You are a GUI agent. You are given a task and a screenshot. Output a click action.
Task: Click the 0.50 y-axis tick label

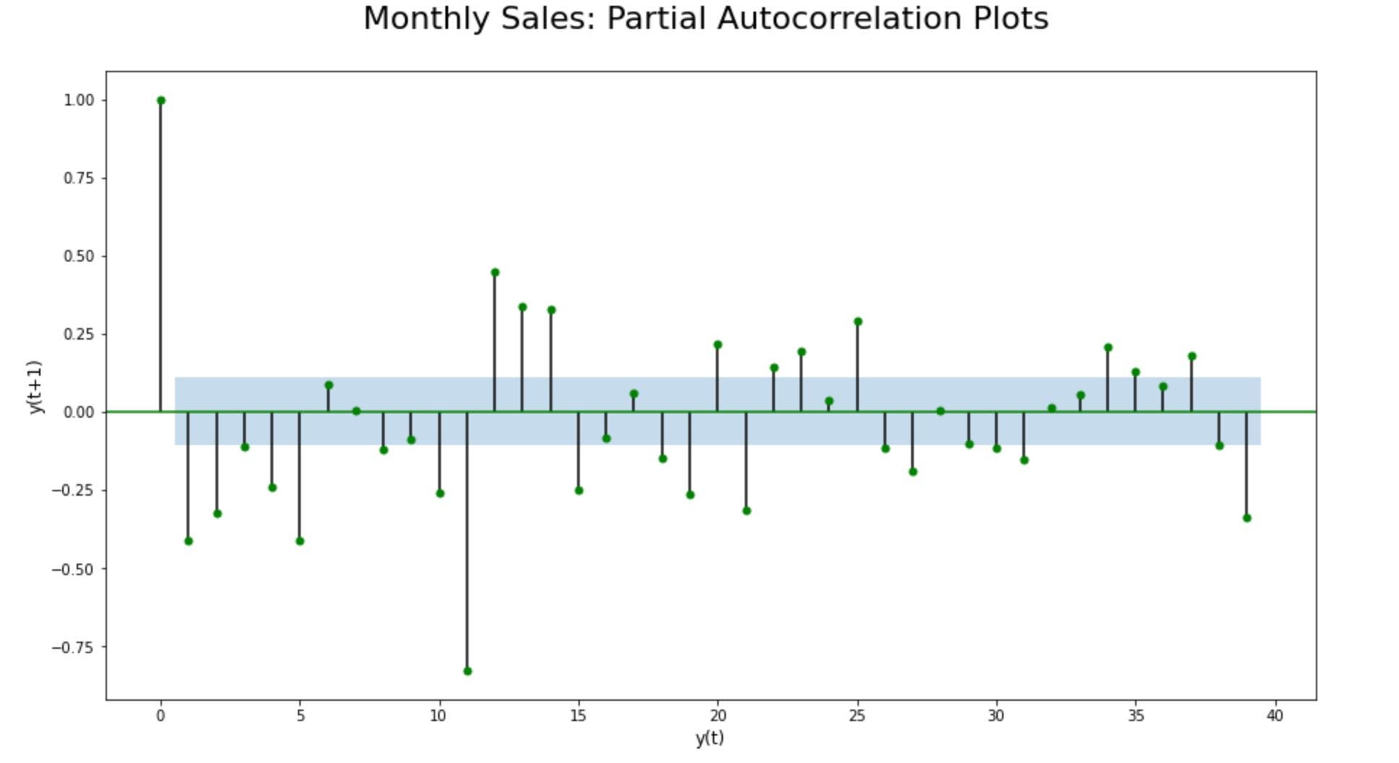click(79, 257)
